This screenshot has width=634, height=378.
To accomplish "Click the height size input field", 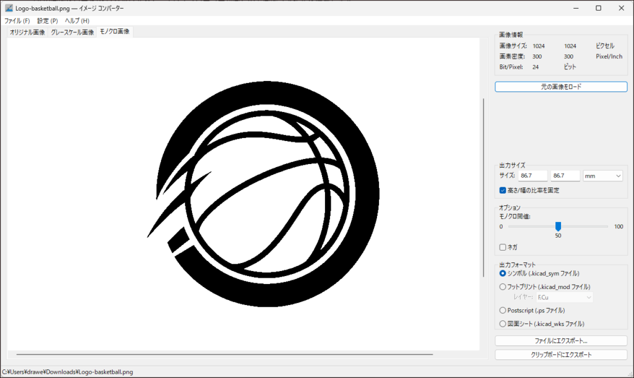I will [565, 176].
